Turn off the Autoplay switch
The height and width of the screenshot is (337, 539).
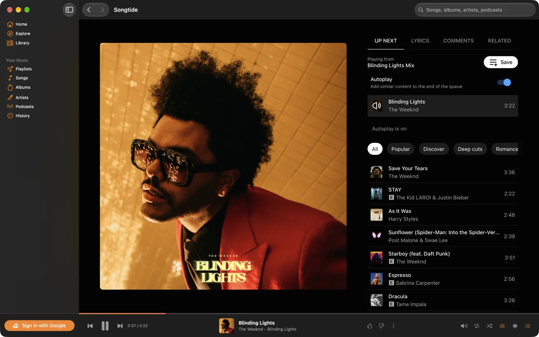click(504, 83)
